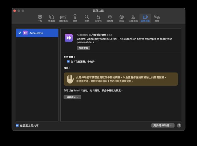Image resolution: width=197 pixels, height=146 pixels.
Task: Click the large Accelerate extension icon
Action: coord(69,38)
